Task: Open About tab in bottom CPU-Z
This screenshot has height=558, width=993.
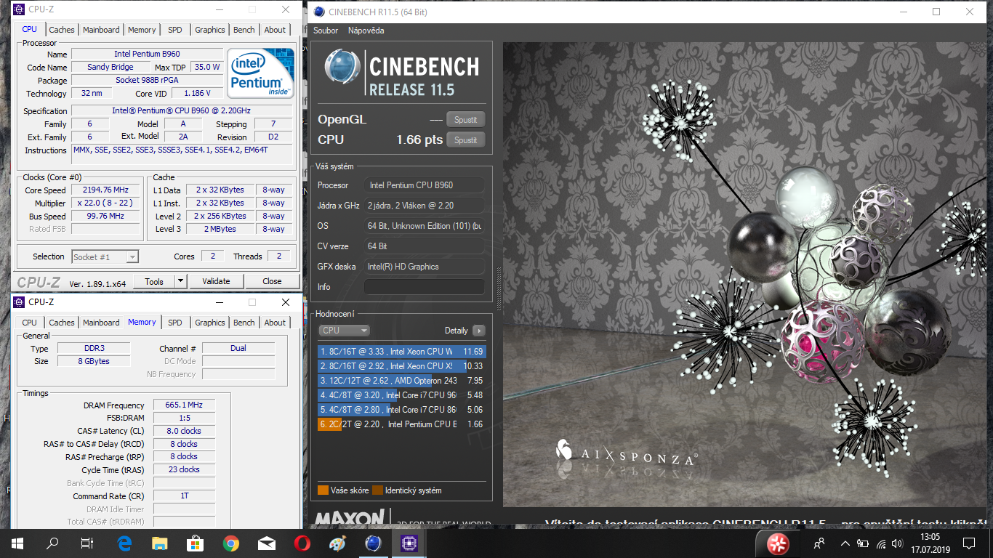Action: (275, 323)
